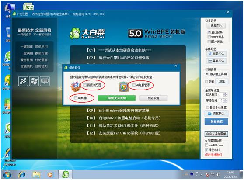The height and width of the screenshot is (180, 244).
Task: Toggle the 启动背景 checkbox
Action: pos(209,32)
